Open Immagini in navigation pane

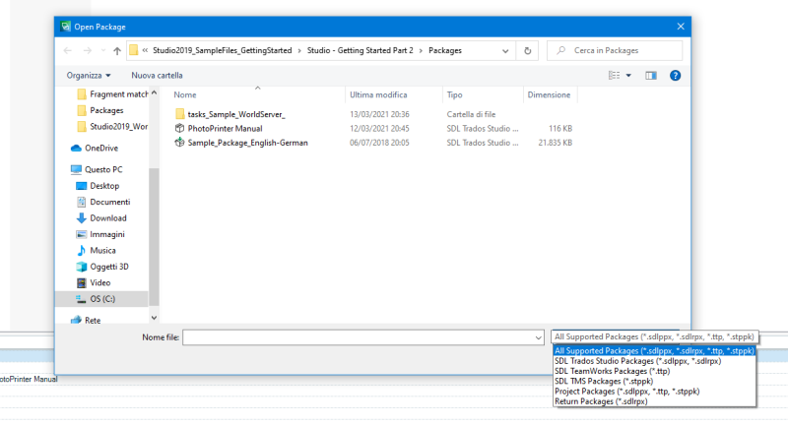click(107, 234)
